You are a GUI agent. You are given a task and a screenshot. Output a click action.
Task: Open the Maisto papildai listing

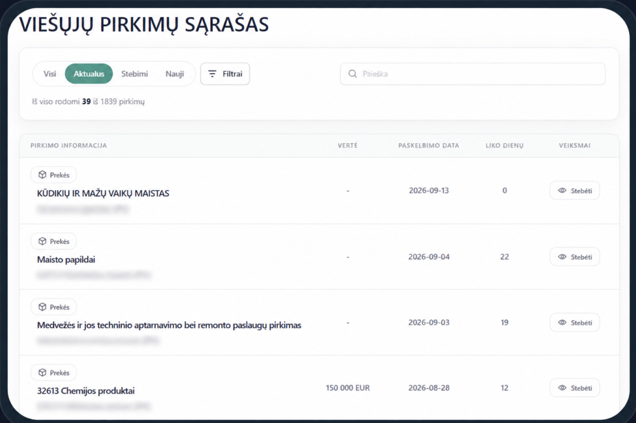click(x=66, y=260)
